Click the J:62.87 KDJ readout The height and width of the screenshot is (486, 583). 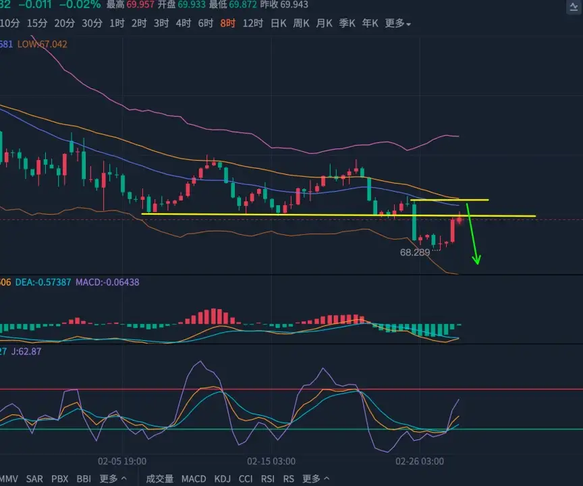tap(26, 352)
